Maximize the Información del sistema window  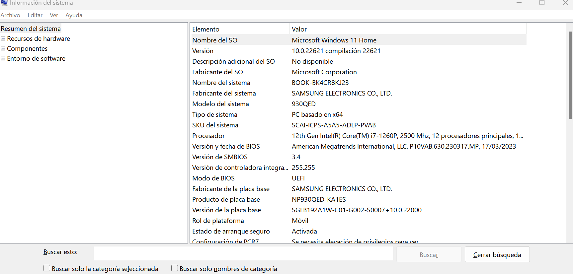click(x=542, y=3)
